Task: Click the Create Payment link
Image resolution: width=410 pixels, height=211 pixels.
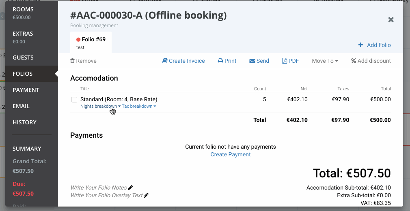Action: coord(231,154)
